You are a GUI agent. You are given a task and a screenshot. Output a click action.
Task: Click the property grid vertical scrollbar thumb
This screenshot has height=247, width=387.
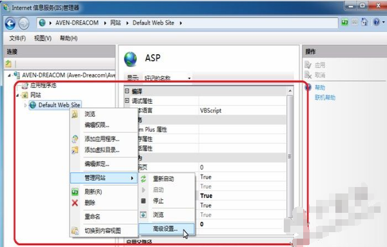click(x=290, y=157)
